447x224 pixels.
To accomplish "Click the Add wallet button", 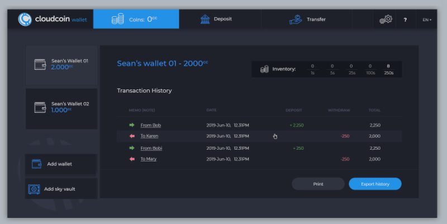I will click(61, 164).
